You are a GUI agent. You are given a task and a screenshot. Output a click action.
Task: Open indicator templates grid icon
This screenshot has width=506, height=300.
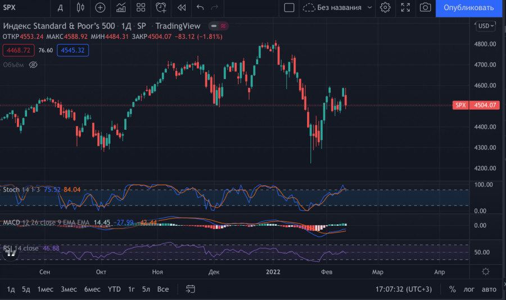tap(141, 7)
